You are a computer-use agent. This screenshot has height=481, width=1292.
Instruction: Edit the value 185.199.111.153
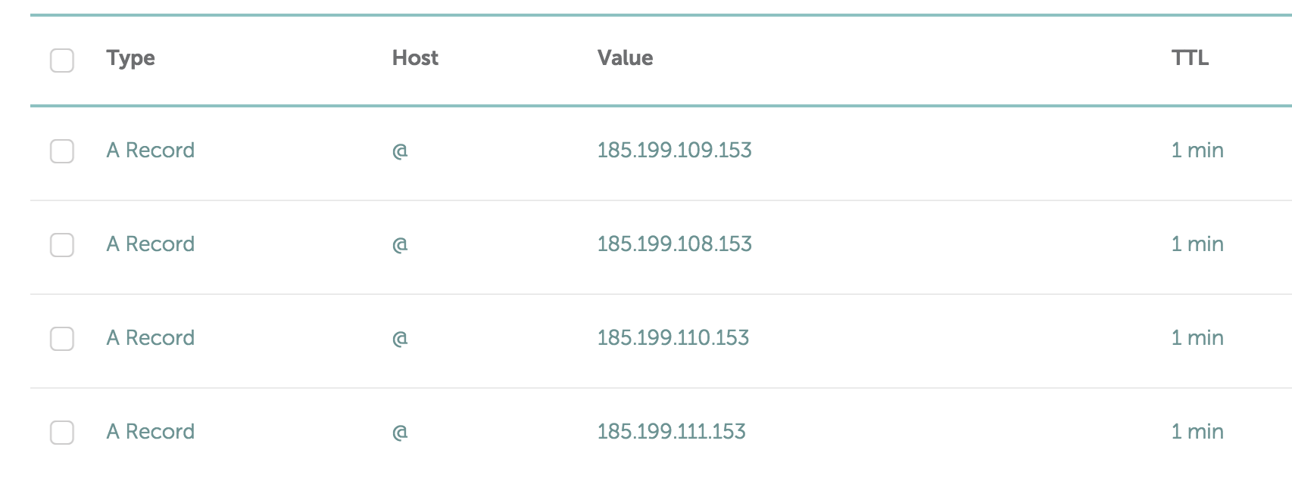click(x=671, y=431)
